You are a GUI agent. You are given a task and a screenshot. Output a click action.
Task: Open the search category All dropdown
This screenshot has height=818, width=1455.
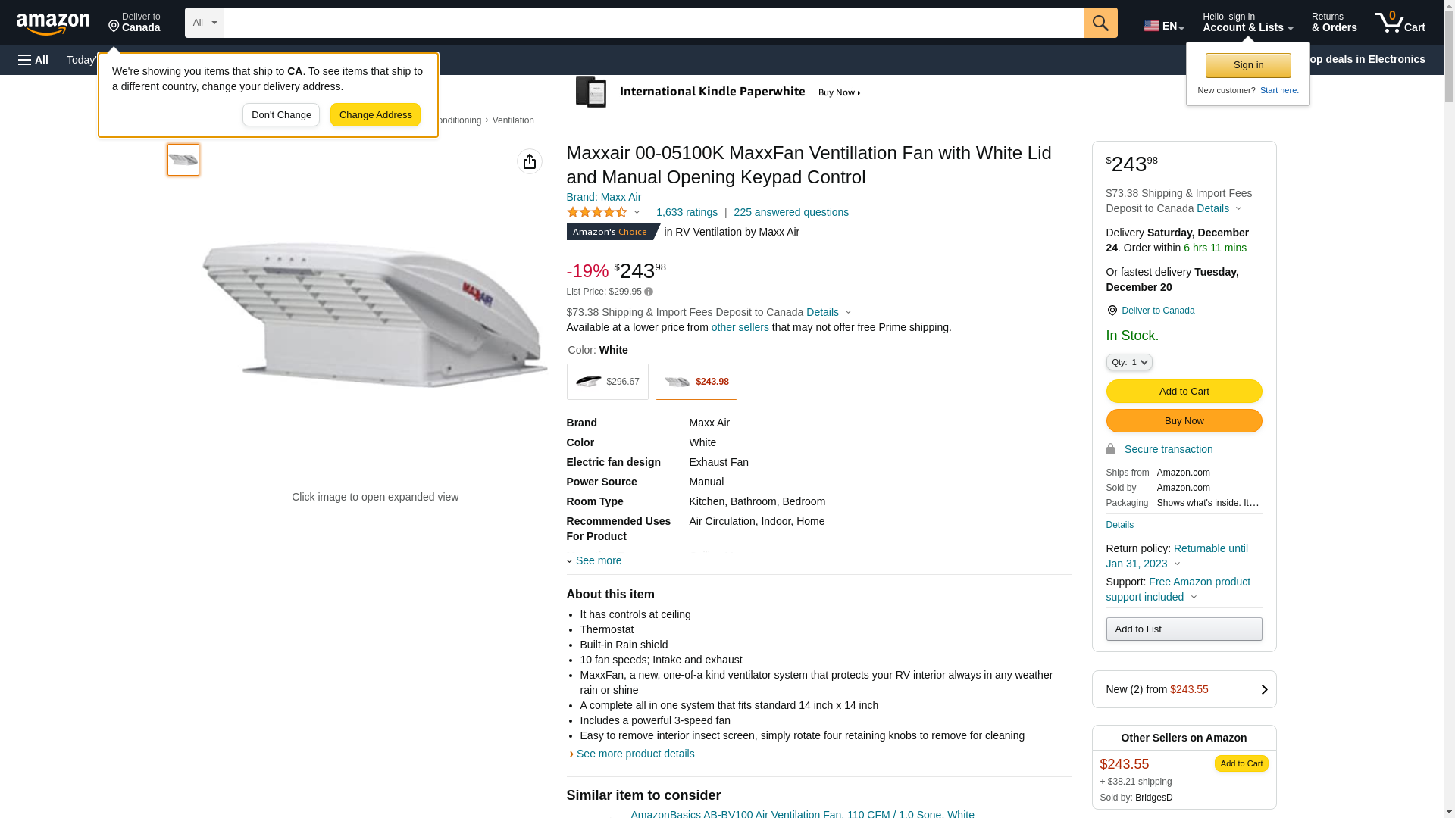[x=204, y=23]
